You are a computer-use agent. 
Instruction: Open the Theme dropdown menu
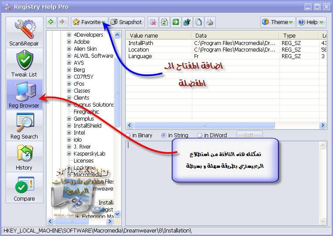tap(277, 22)
